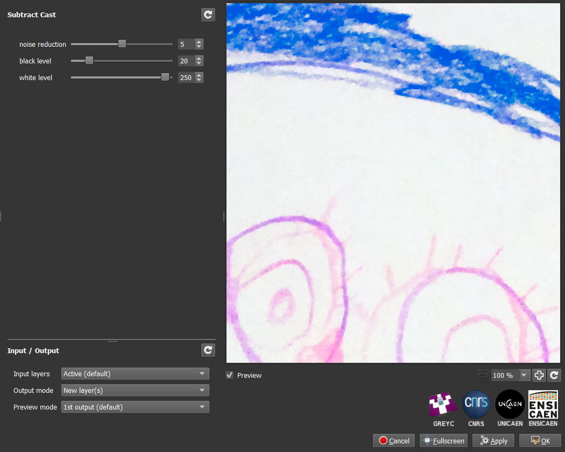Click the zoom in plus icon
The height and width of the screenshot is (452, 565).
click(x=539, y=375)
